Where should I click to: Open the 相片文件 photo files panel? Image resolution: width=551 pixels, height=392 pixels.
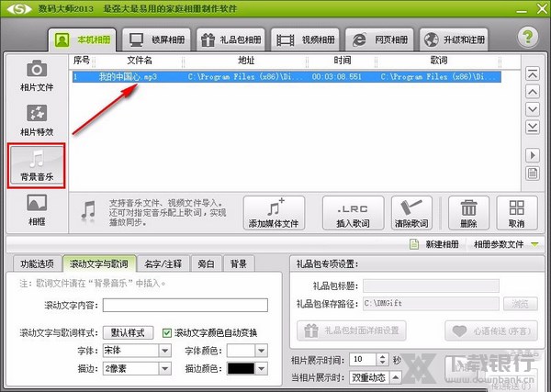pyautogui.click(x=36, y=76)
